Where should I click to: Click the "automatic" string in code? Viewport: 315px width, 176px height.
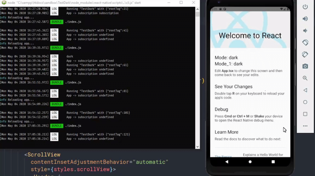tap(151, 162)
